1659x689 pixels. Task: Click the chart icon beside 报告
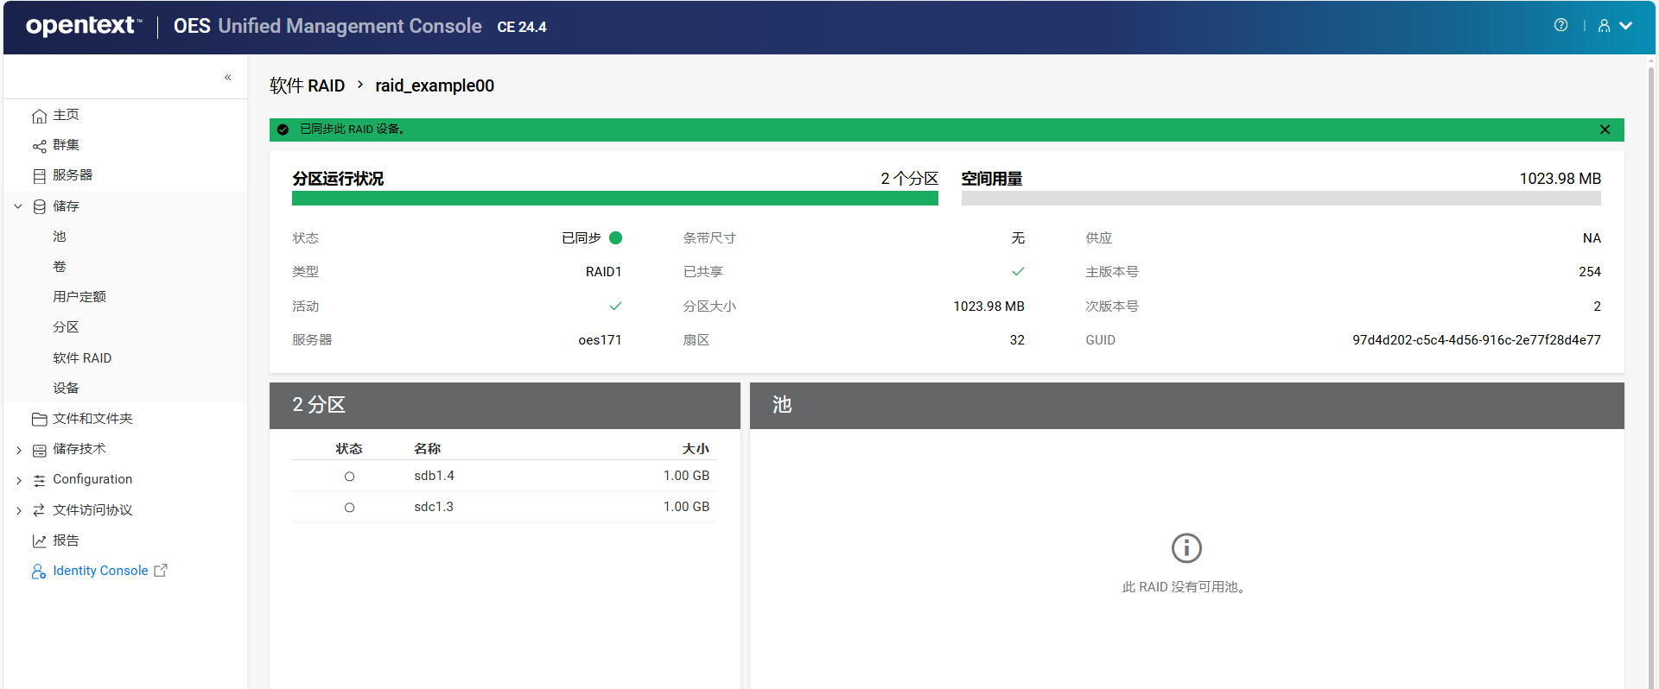(x=39, y=541)
